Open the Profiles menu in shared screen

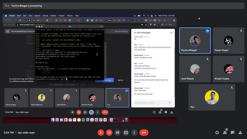tap(53, 16)
